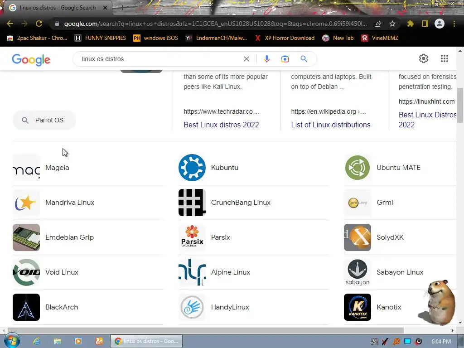Select the CrunchBang Linux logo

click(x=192, y=203)
